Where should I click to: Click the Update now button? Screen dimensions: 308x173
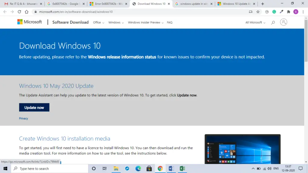coord(34,108)
